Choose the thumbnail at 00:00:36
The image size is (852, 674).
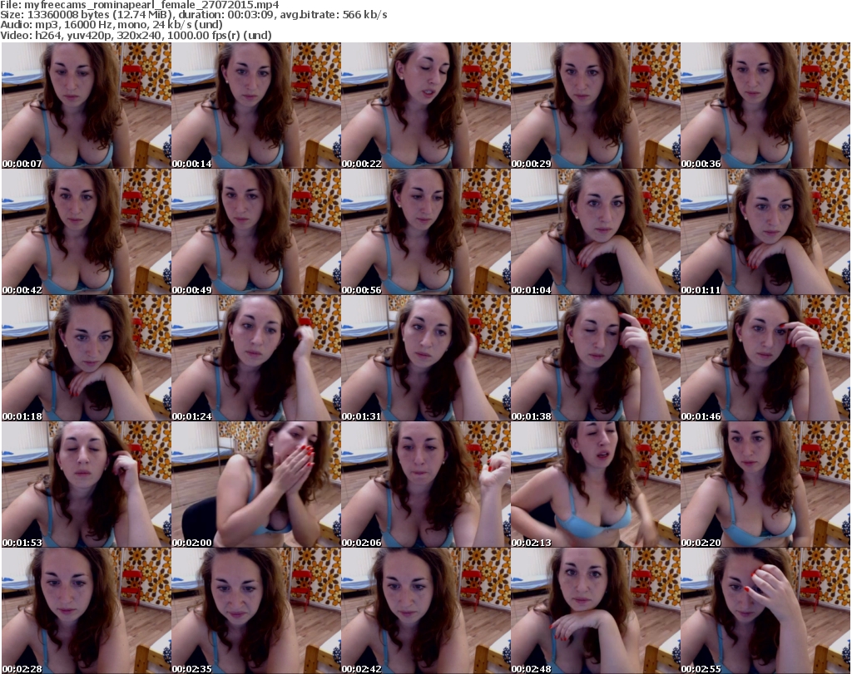point(765,106)
